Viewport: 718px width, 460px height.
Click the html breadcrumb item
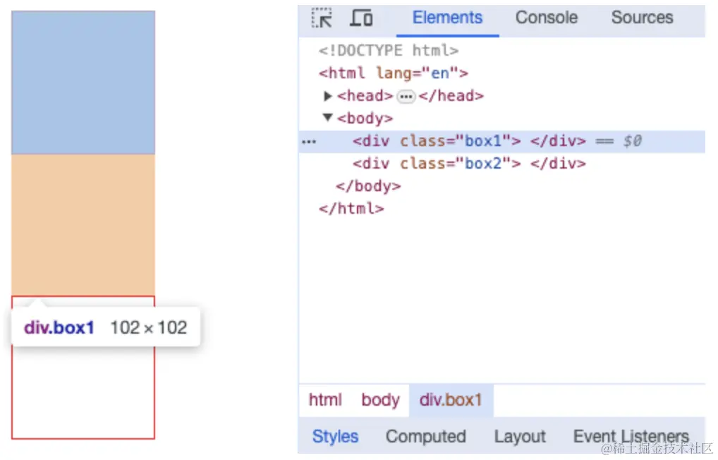point(325,400)
